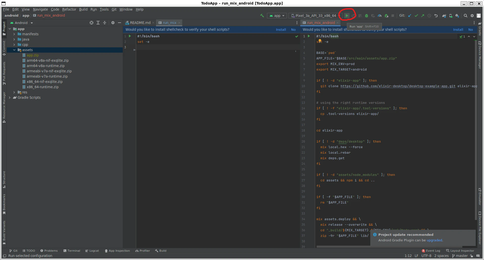Collapse all nodes in Project panel
484x260 pixels.
(105, 23)
